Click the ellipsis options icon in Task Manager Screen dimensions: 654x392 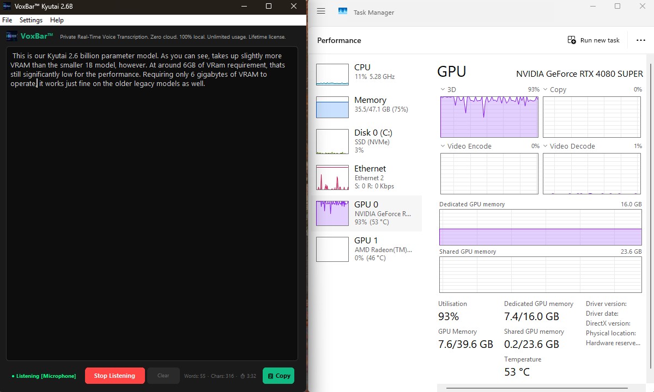pos(641,40)
